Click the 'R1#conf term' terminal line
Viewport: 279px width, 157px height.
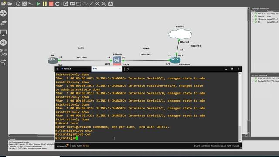click(x=67, y=123)
